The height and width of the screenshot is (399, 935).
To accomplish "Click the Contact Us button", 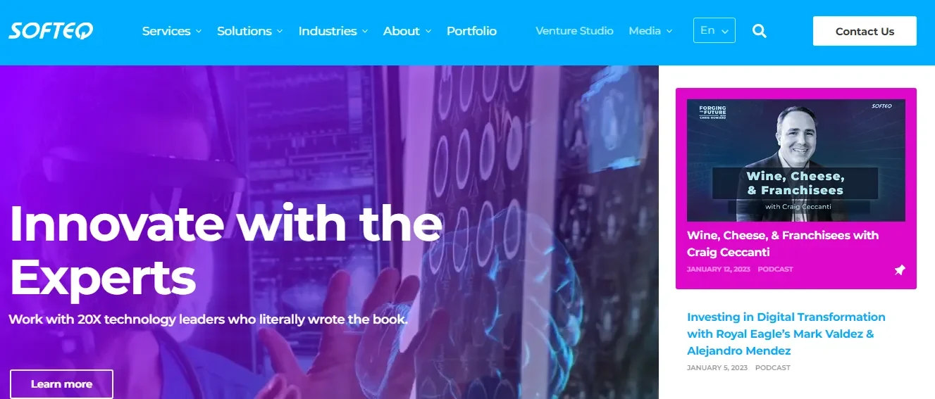I will coord(865,31).
